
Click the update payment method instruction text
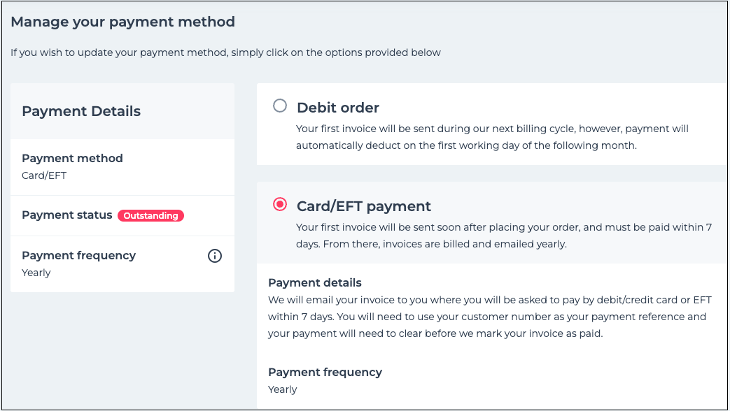tap(225, 52)
